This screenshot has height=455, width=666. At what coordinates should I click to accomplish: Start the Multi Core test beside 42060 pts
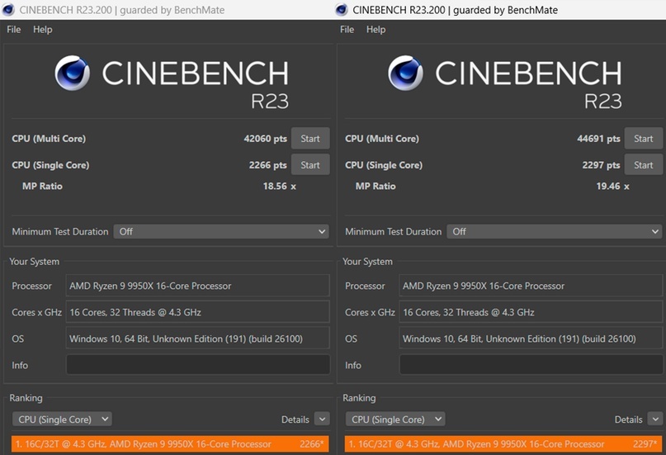coord(310,139)
